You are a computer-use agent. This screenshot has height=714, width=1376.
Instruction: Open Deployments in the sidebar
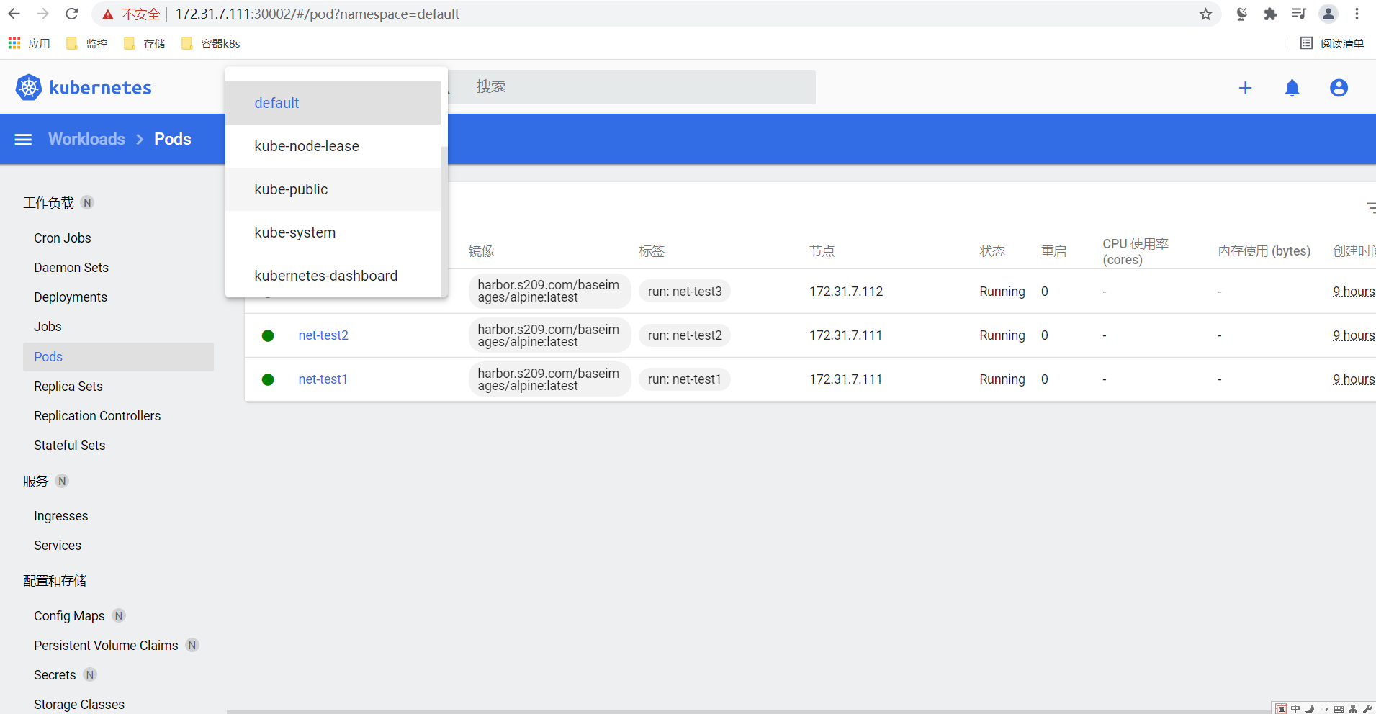click(71, 297)
